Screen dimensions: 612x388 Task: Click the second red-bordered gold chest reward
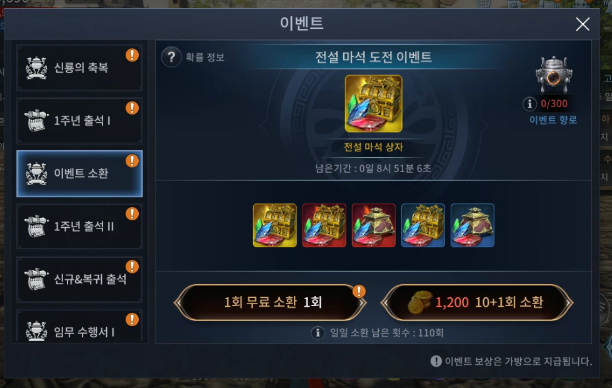324,225
